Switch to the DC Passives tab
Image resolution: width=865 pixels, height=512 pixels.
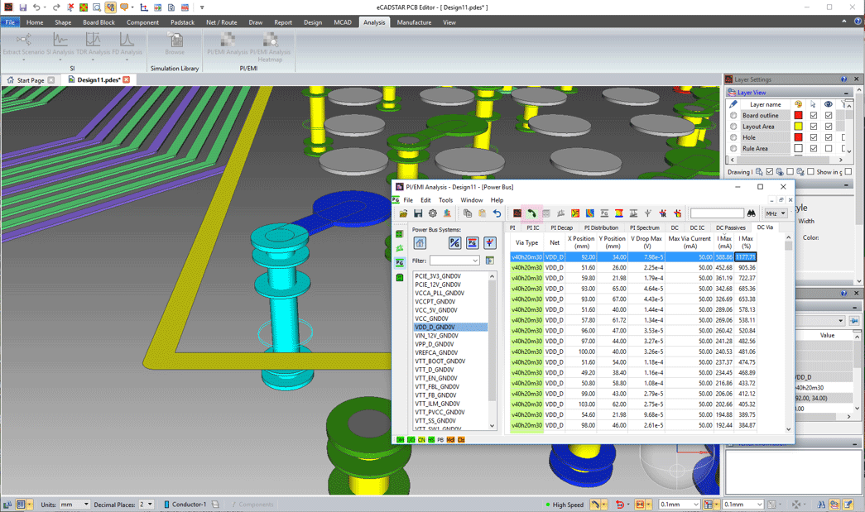pos(730,227)
